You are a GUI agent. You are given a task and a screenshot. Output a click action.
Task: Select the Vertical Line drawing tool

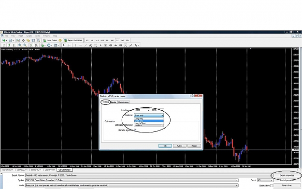point(75,45)
